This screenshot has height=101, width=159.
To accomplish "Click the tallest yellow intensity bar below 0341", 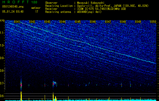I will pos(21,96).
